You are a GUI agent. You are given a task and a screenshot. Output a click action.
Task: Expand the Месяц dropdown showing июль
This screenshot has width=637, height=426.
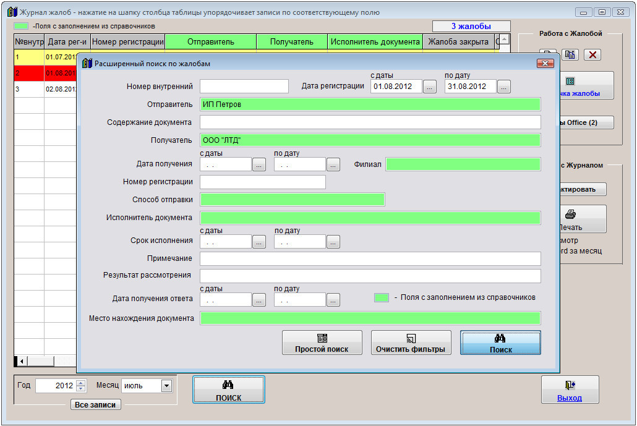pyautogui.click(x=166, y=386)
